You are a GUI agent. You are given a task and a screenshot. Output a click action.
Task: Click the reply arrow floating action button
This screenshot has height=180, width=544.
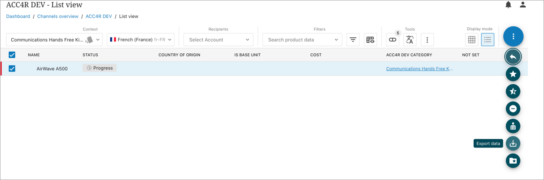click(513, 57)
